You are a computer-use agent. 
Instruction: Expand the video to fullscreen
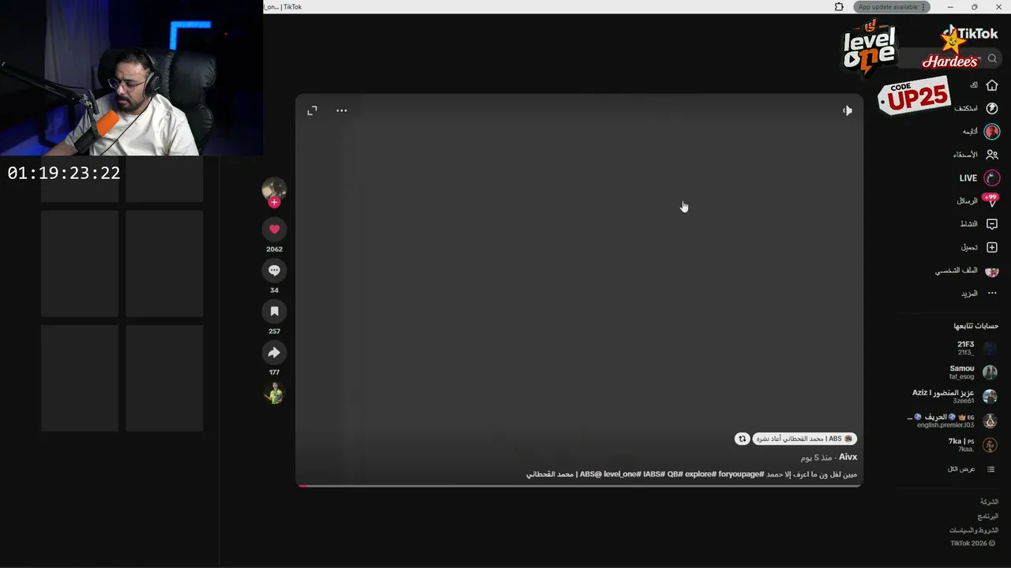tap(312, 110)
